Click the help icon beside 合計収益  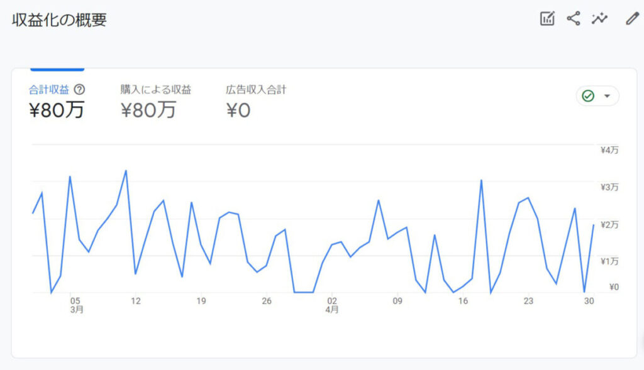(x=79, y=90)
